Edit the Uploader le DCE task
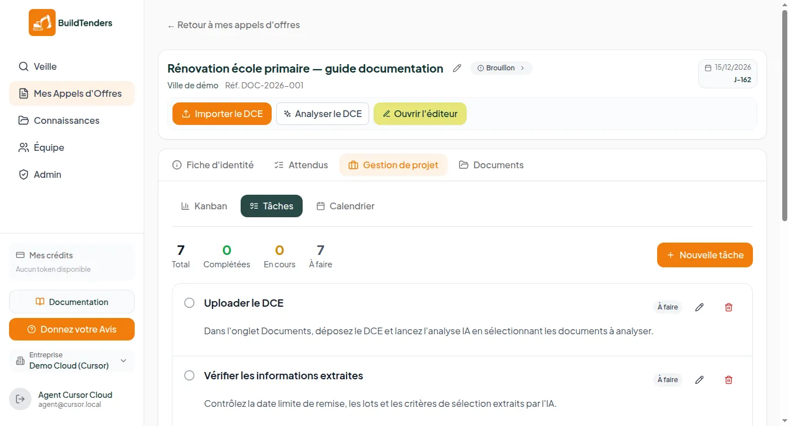 (699, 307)
